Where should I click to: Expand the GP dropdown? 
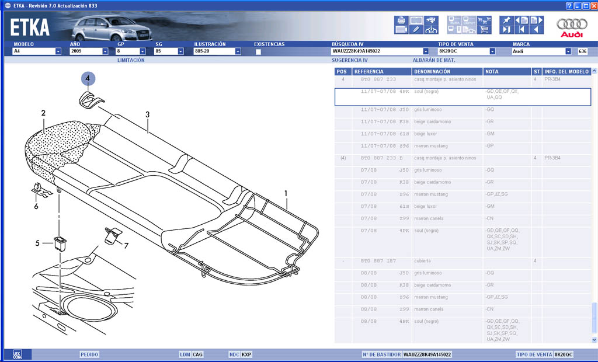142,51
